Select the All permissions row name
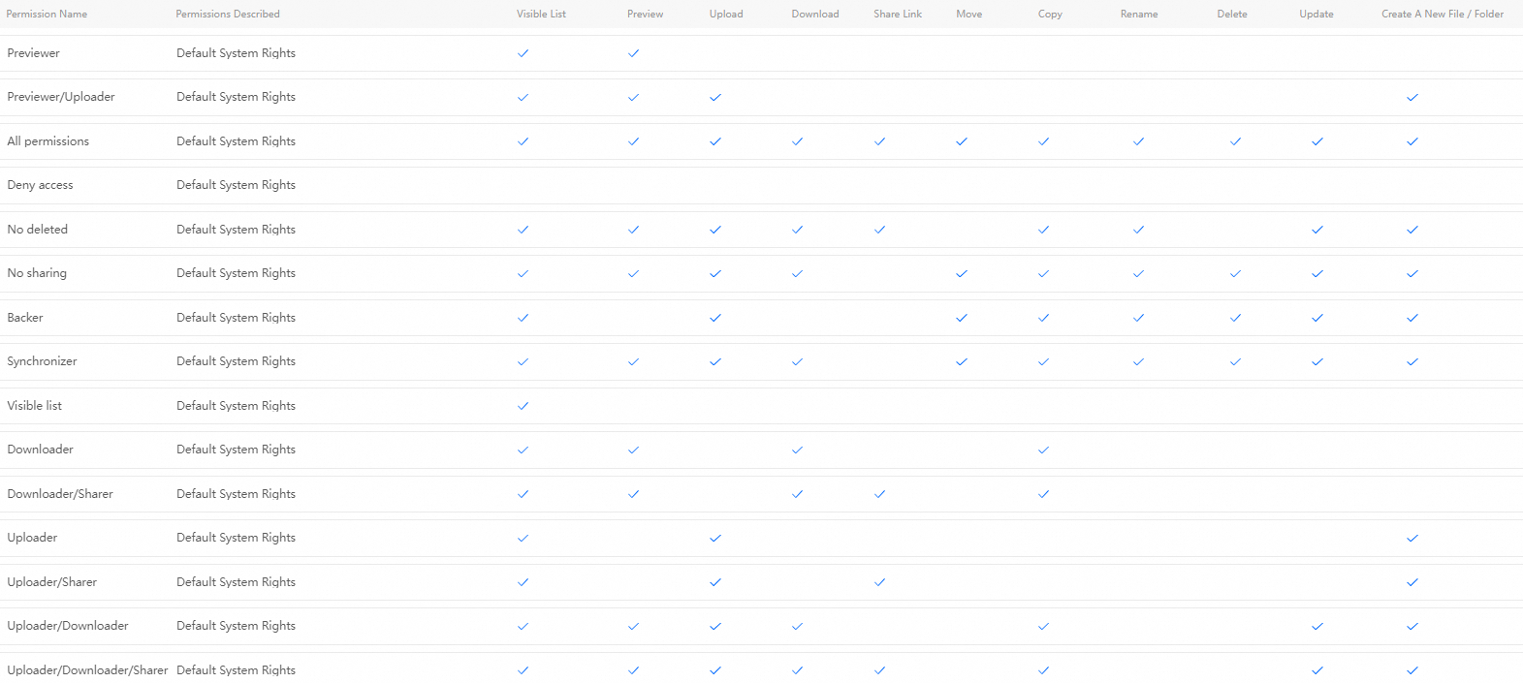Screen dimensions: 1523x683 [x=48, y=141]
